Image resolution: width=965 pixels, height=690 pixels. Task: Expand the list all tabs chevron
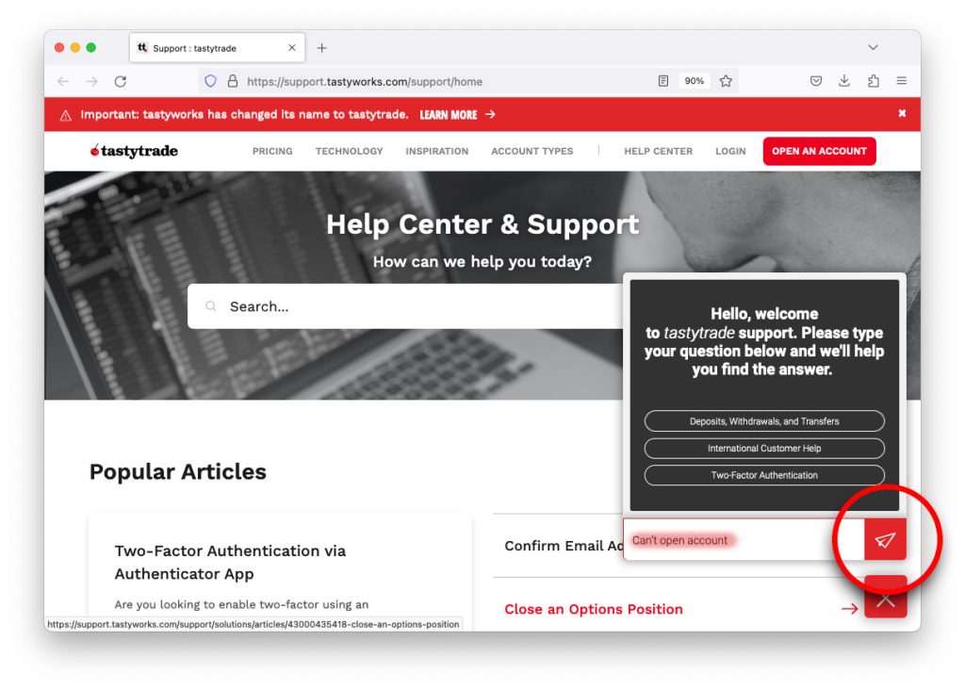pyautogui.click(x=873, y=47)
